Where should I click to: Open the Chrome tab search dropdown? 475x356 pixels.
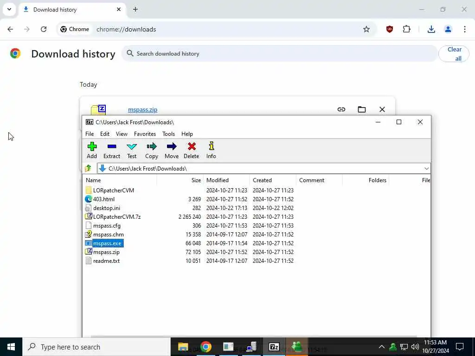(9, 9)
